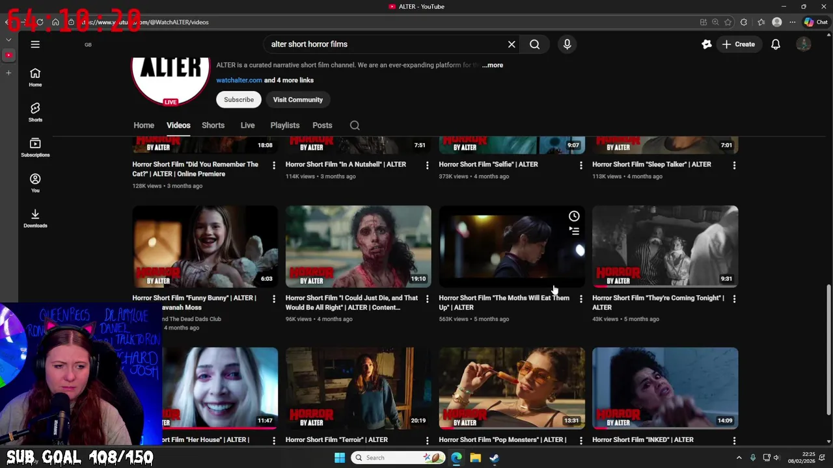Play the "Funny Bunny" thumbnail
Image resolution: width=833 pixels, height=468 pixels.
click(x=205, y=246)
